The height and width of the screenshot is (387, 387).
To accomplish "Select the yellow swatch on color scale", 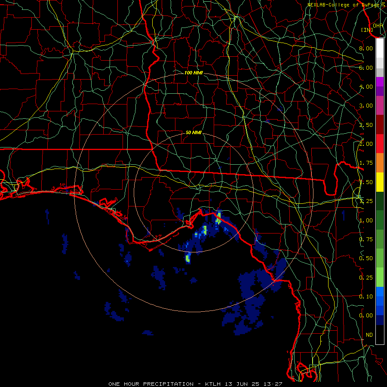I will click(380, 182).
